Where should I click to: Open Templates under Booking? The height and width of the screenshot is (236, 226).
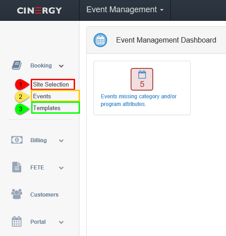[x=47, y=108]
